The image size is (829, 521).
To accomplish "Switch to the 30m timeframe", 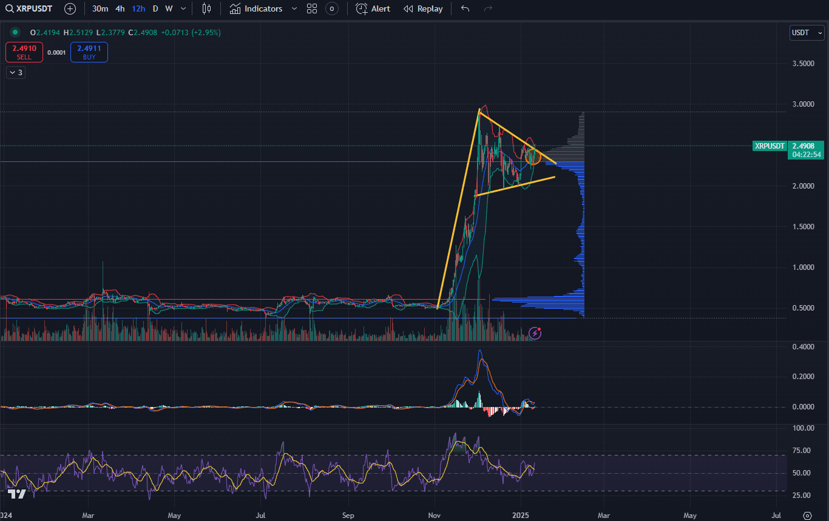I will tap(100, 8).
